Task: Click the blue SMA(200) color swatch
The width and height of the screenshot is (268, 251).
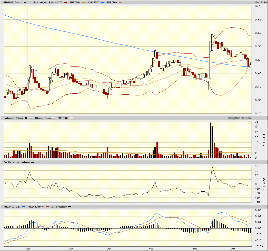Action: 102,2
